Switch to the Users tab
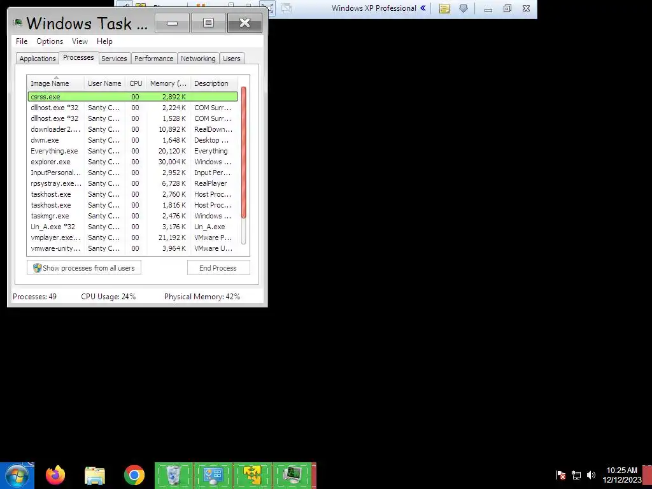The height and width of the screenshot is (489, 652). 231,59
